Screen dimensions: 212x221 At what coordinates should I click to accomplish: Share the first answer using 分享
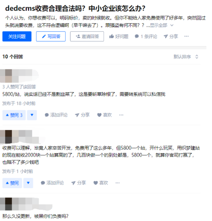point(82,115)
